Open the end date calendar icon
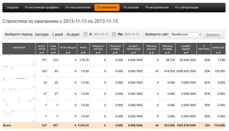 [x=114, y=34]
